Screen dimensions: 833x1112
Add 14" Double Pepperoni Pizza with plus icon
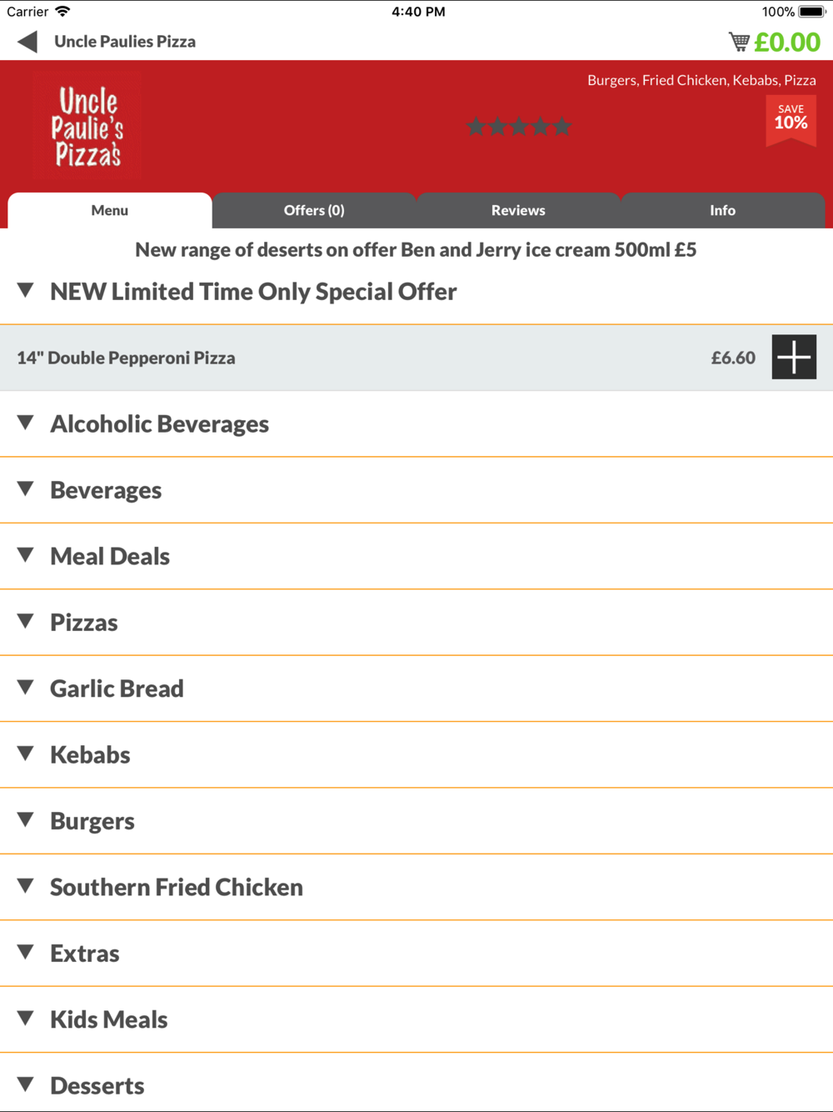(x=794, y=358)
